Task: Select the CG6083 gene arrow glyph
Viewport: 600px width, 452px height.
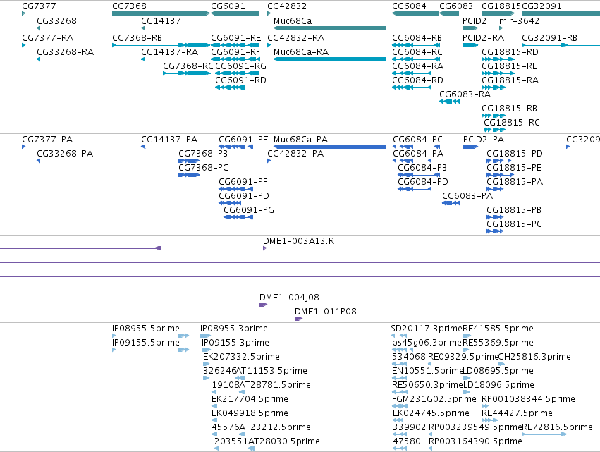Action: [449, 13]
